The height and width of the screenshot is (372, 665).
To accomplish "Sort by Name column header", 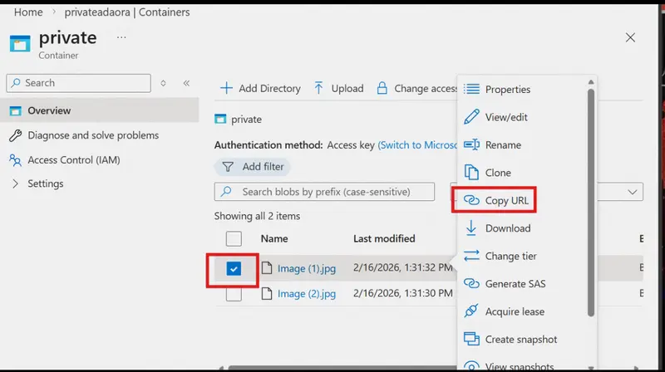I will tap(274, 239).
